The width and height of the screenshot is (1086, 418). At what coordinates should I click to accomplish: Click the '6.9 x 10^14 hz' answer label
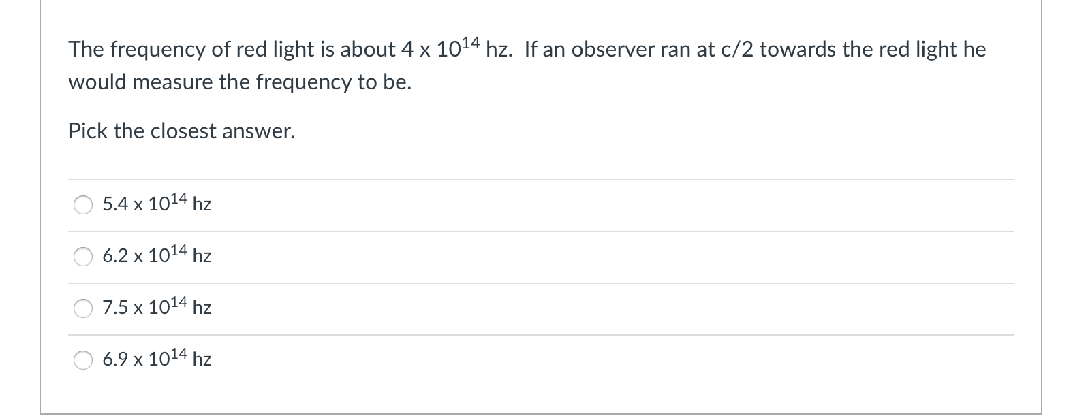(157, 358)
